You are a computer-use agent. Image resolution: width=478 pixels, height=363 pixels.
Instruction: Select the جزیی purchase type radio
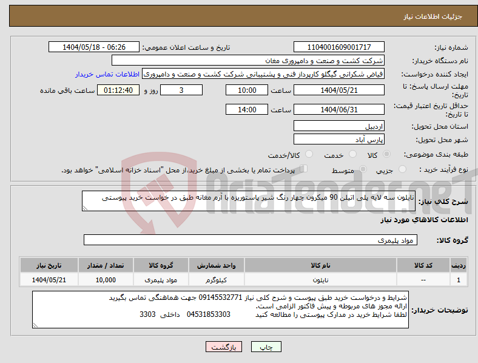402,169
